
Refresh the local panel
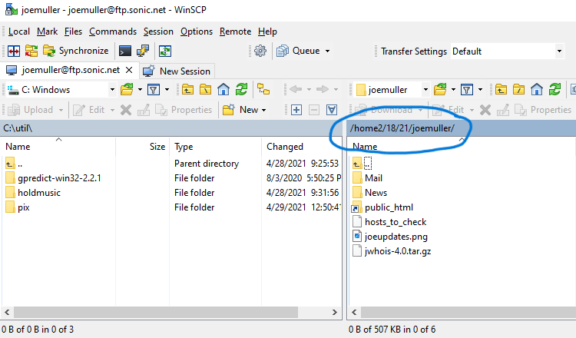click(241, 89)
